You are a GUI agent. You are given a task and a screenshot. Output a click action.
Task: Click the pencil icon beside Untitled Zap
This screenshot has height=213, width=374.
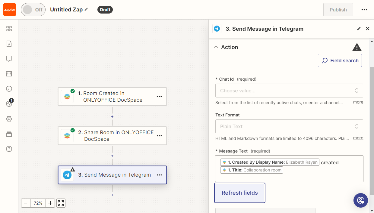(x=87, y=10)
